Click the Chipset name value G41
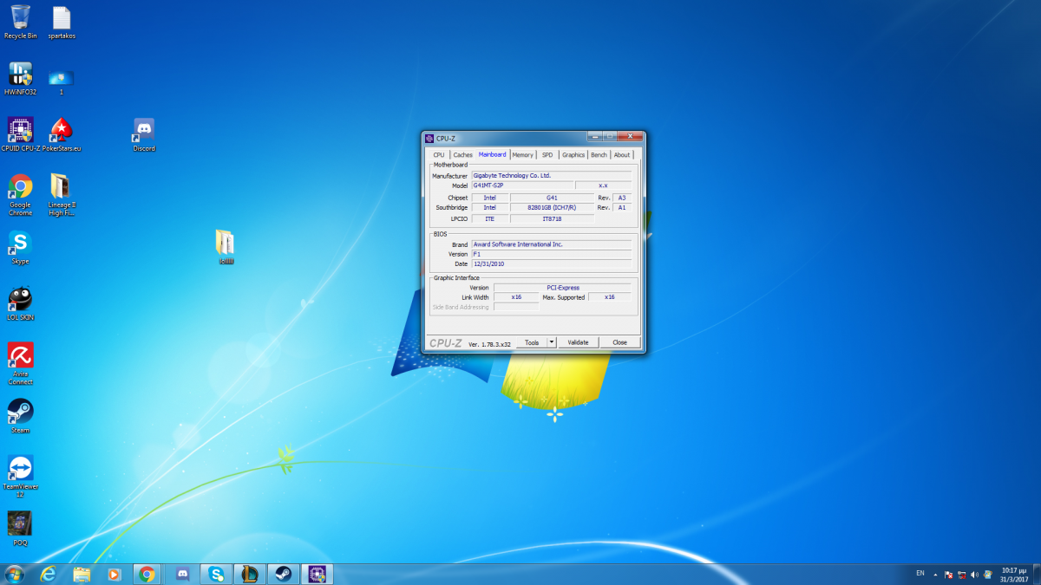This screenshot has height=585, width=1041. (552, 198)
